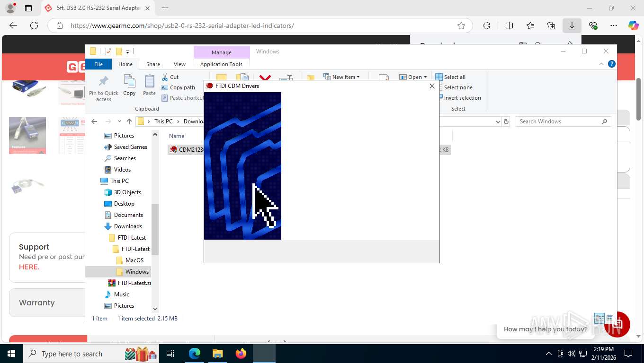Image resolution: width=644 pixels, height=363 pixels.
Task: Click Select all in ribbon
Action: point(450,77)
